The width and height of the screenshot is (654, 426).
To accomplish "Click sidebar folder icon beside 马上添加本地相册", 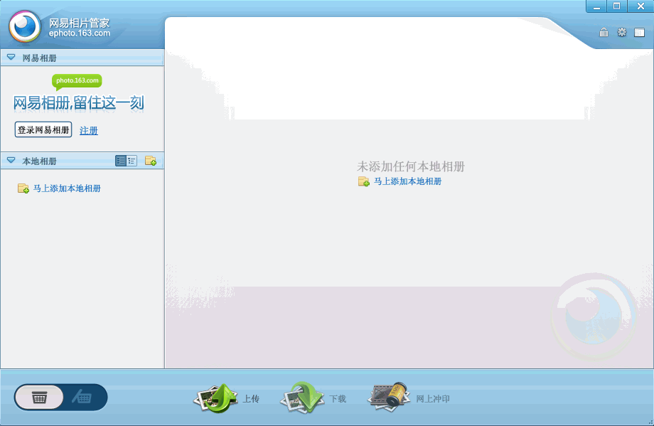I will (x=23, y=188).
